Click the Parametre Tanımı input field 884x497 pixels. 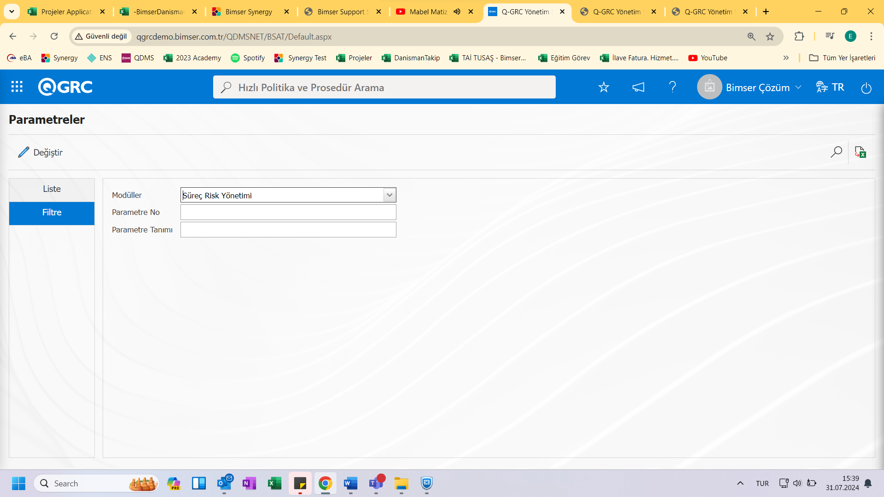(x=288, y=230)
